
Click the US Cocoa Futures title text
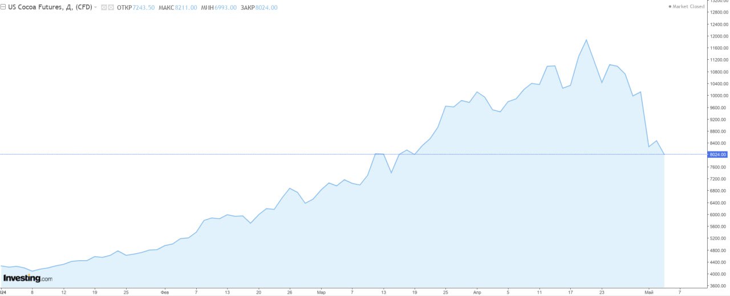[x=50, y=7]
